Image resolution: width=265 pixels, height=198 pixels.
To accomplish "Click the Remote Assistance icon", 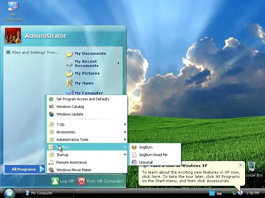I will [x=51, y=162].
